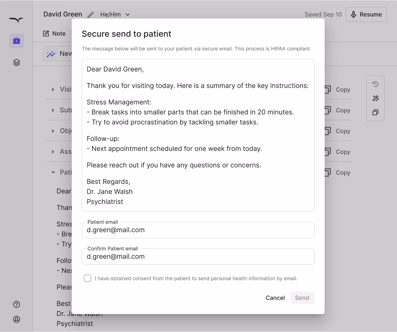Click the Send button
The height and width of the screenshot is (332, 397).
click(x=302, y=298)
